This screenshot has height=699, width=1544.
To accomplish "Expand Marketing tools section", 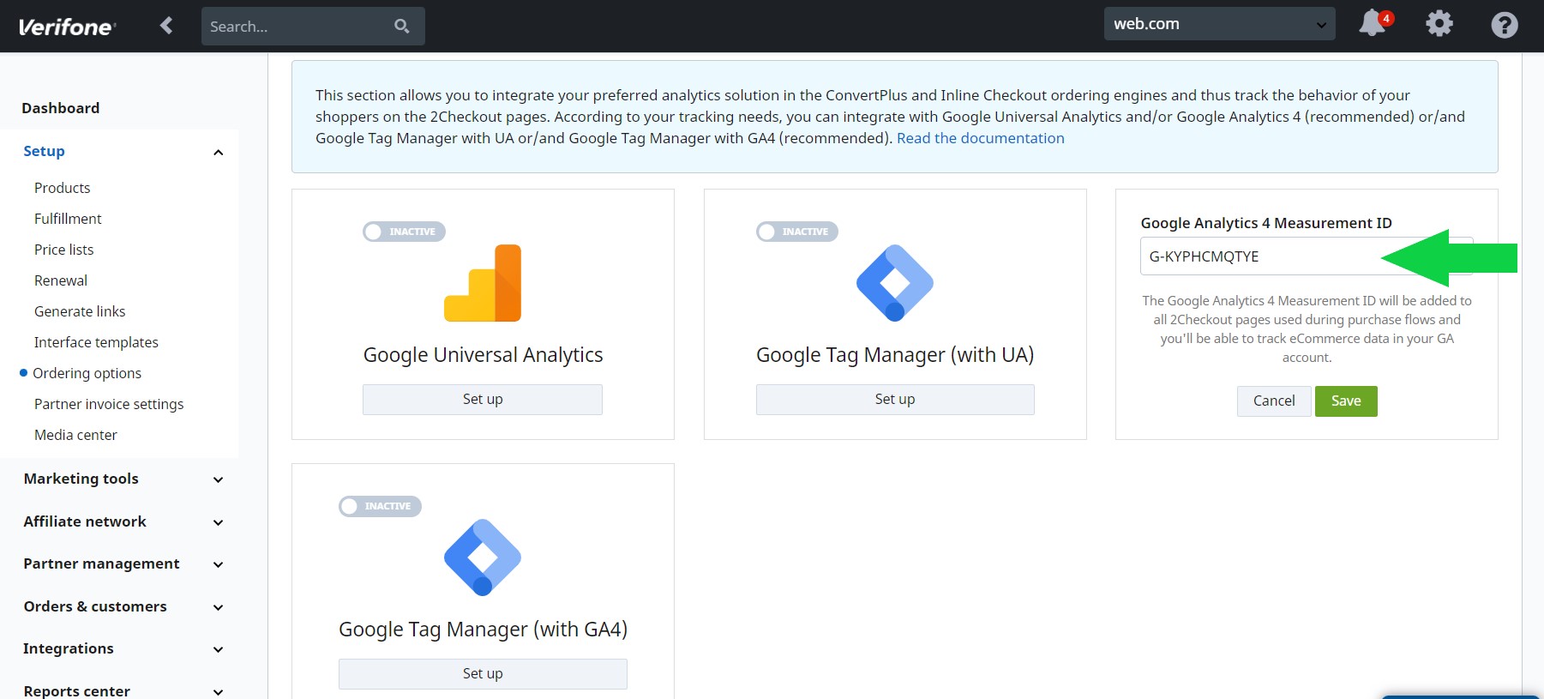I will (x=218, y=480).
